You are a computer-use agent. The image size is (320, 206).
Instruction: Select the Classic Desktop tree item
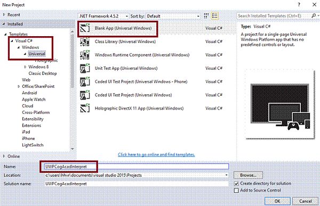[43, 73]
